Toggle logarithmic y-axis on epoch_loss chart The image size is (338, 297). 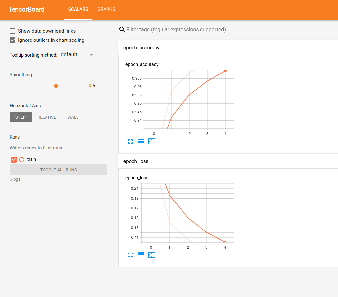(141, 255)
